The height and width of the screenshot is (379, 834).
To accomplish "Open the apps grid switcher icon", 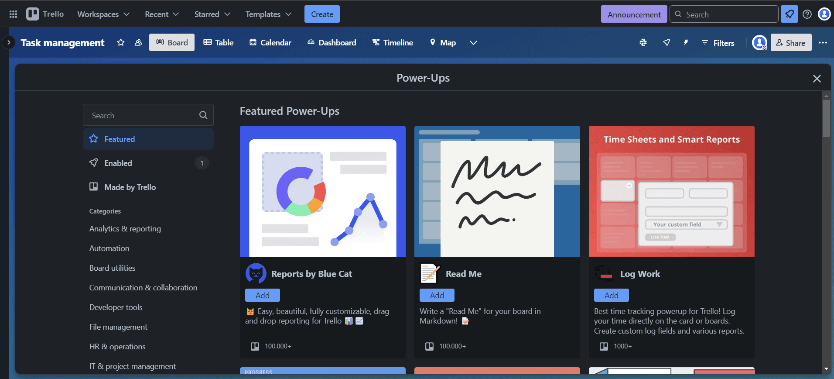I will tap(13, 14).
